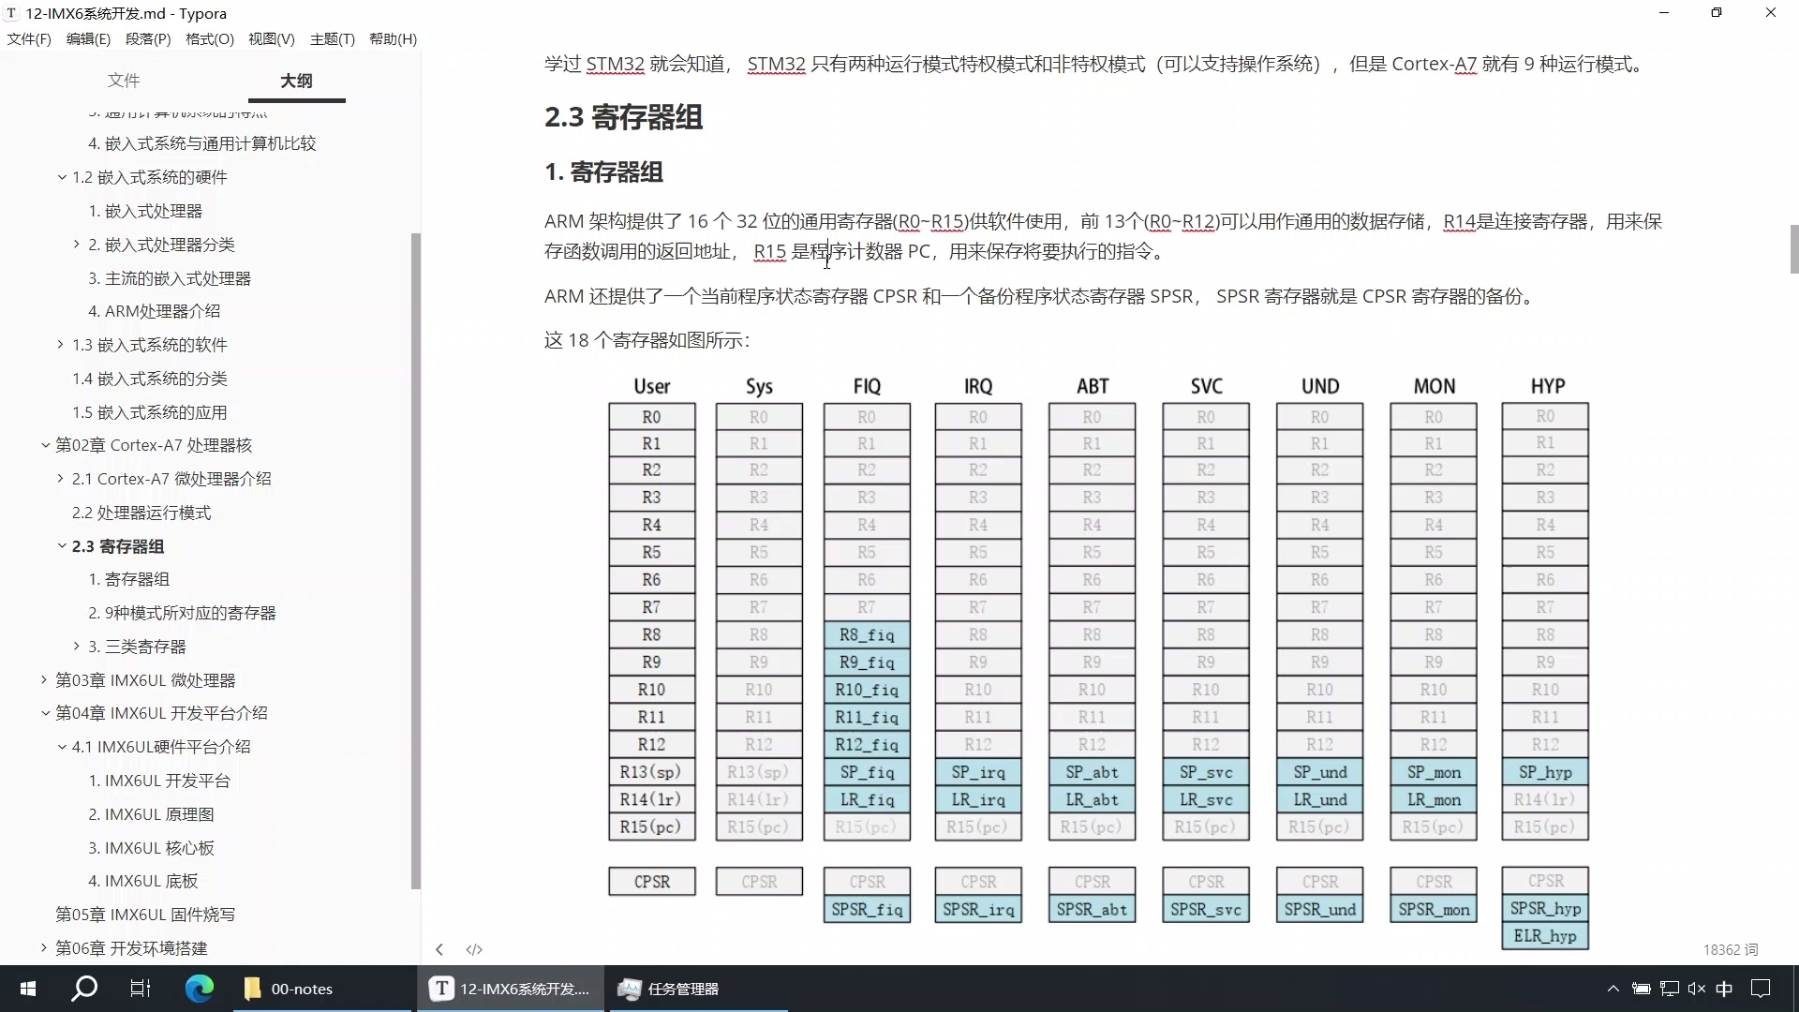Switch to the 文件 sidebar tab

pos(124,81)
